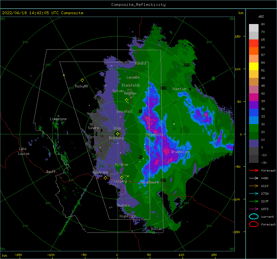The width and height of the screenshot is (277, 259).
Task: Click the 18TS legend label
Action: coord(265,209)
